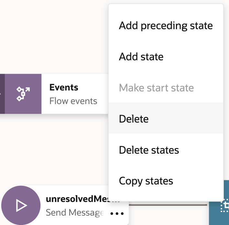
Task: Click the Events flow diagram icon
Action: (x=23, y=94)
